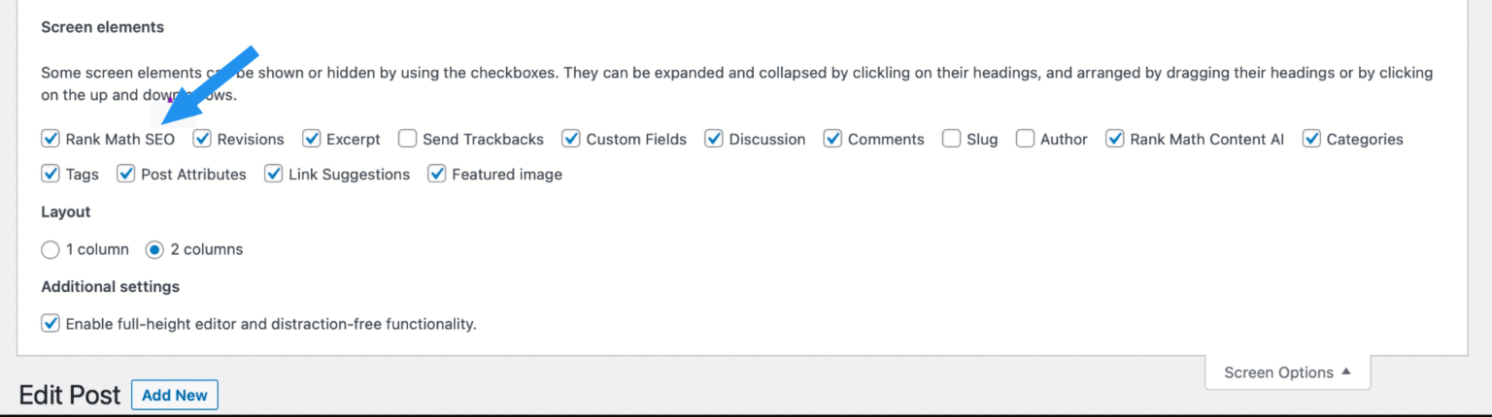Uncheck the Featured image option
Image resolution: width=1492 pixels, height=417 pixels.
[437, 175]
